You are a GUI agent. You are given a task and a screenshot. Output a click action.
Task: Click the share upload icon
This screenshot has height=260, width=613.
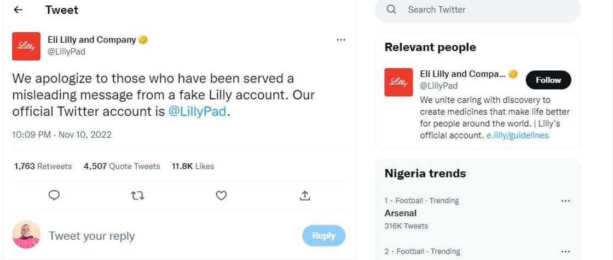coord(305,195)
